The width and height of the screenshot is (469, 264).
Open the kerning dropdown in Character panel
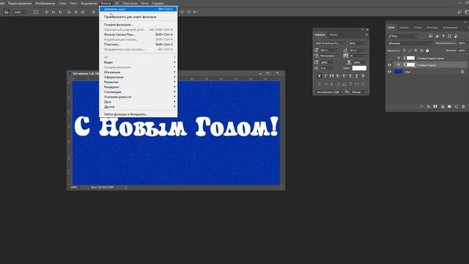tap(329, 56)
